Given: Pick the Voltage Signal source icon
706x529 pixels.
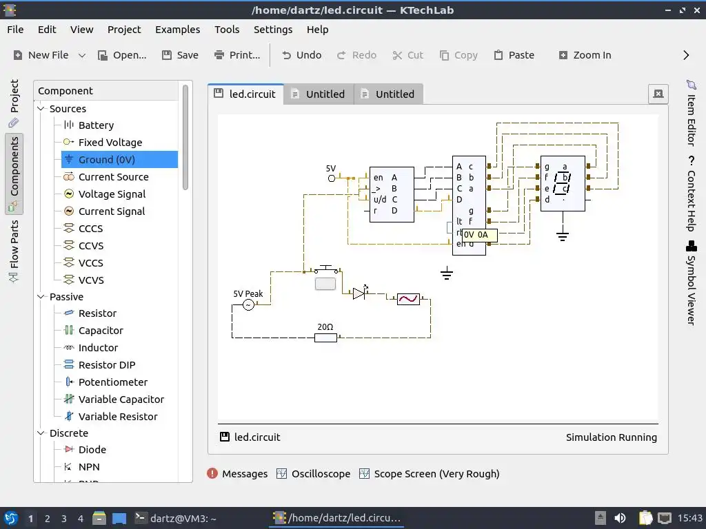Looking at the screenshot, I should click(x=68, y=194).
